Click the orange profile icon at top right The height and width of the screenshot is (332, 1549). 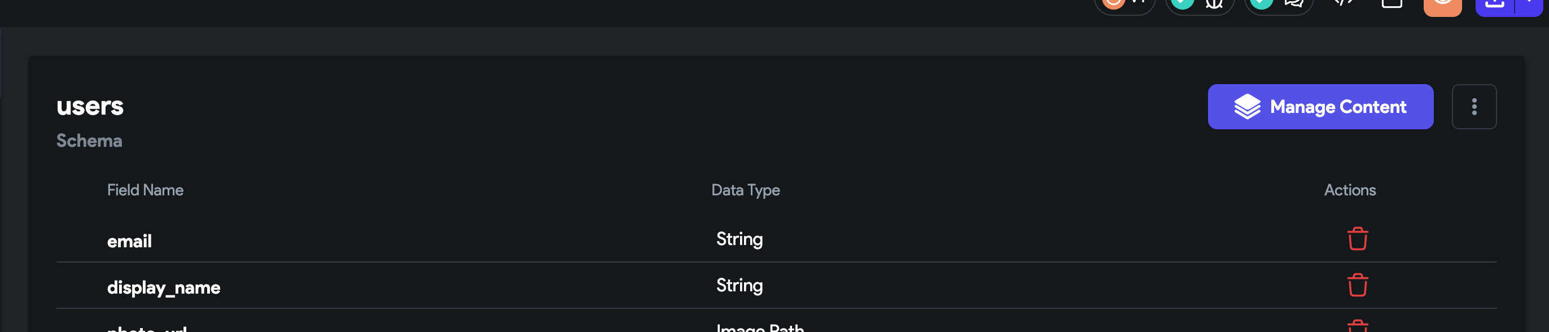[1443, 6]
